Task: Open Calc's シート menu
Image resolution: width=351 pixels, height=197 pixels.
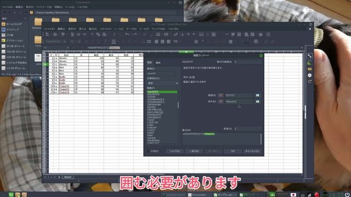Action: pos(118,29)
